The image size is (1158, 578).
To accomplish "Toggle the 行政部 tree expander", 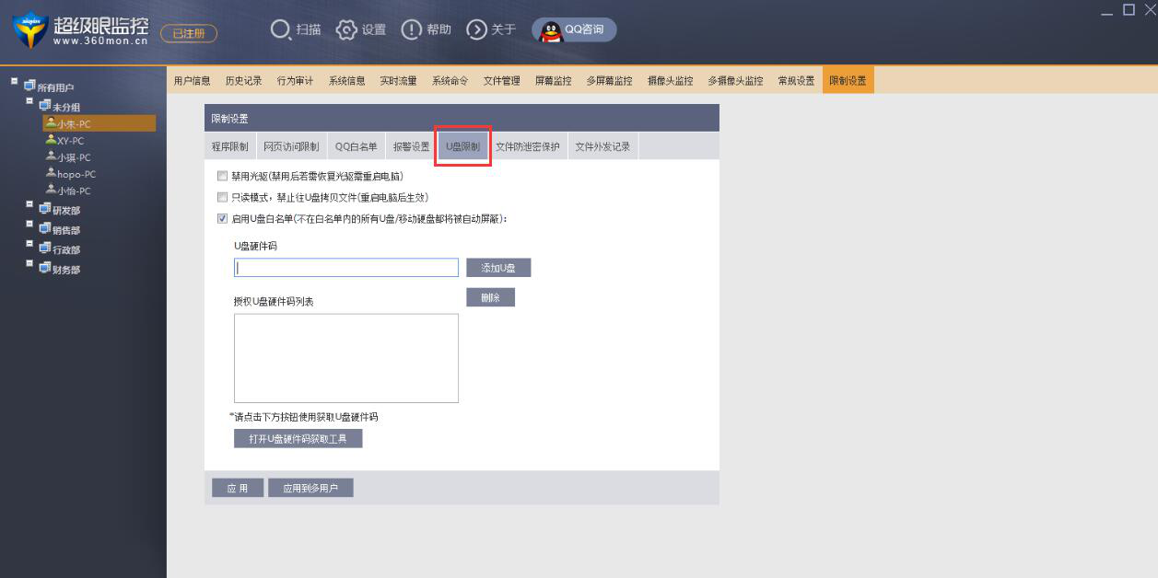I will point(30,244).
